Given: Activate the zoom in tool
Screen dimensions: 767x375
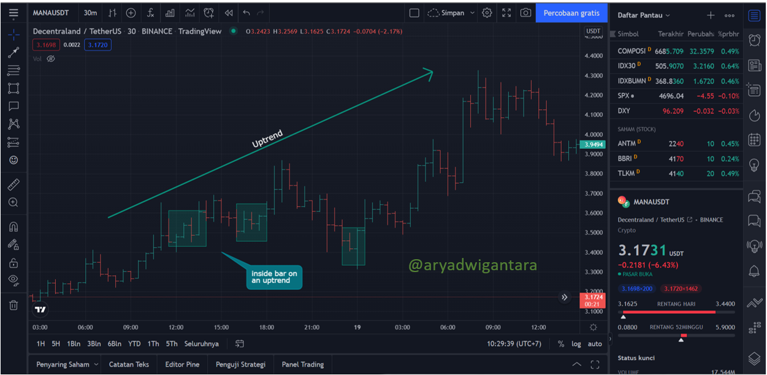Looking at the screenshot, I should pyautogui.click(x=13, y=202).
